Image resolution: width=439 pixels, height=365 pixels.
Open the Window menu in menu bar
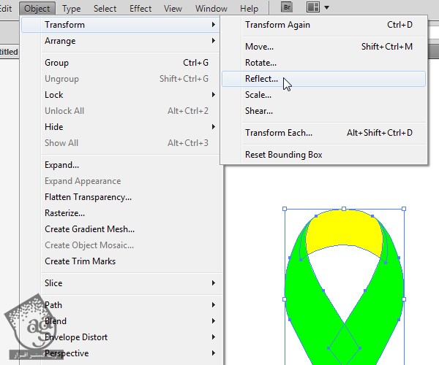(x=211, y=9)
